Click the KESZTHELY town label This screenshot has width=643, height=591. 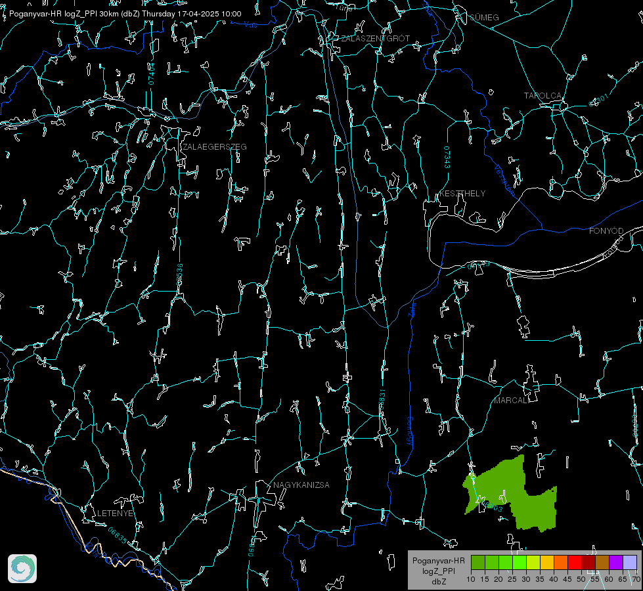point(462,194)
